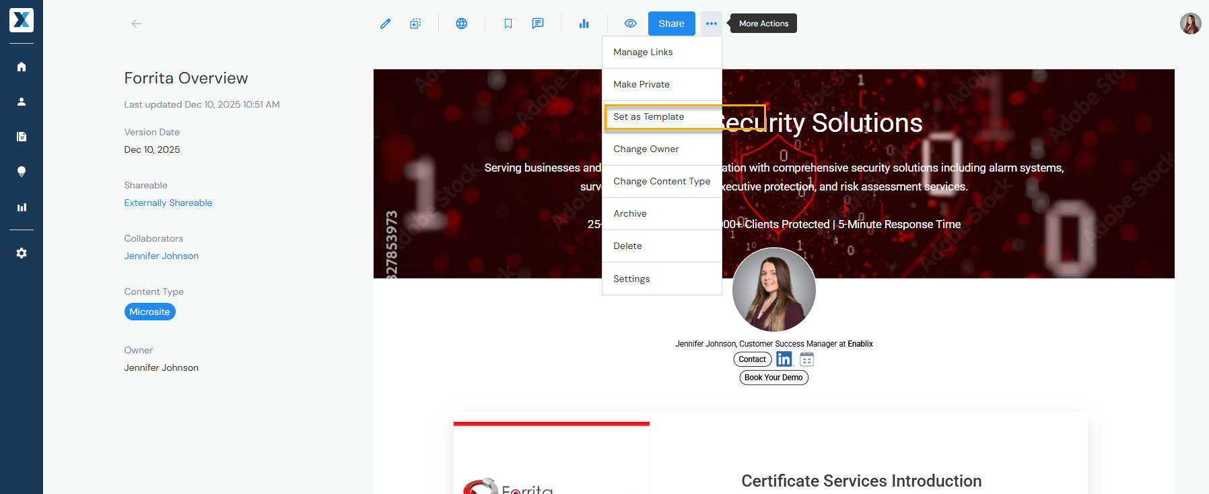1209x494 pixels.
Task: Click the blue Share button
Action: [672, 24]
